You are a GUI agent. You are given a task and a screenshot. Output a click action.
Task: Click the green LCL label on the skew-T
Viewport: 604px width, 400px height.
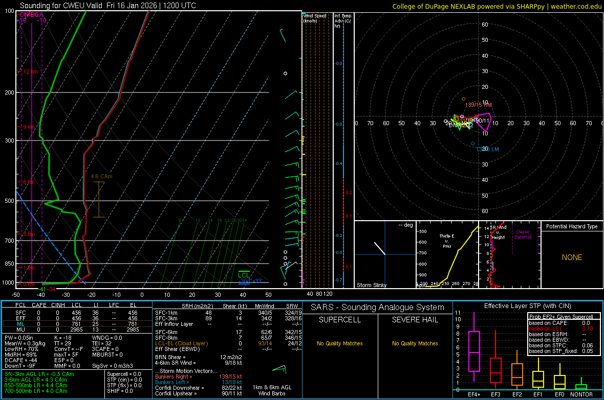(244, 275)
